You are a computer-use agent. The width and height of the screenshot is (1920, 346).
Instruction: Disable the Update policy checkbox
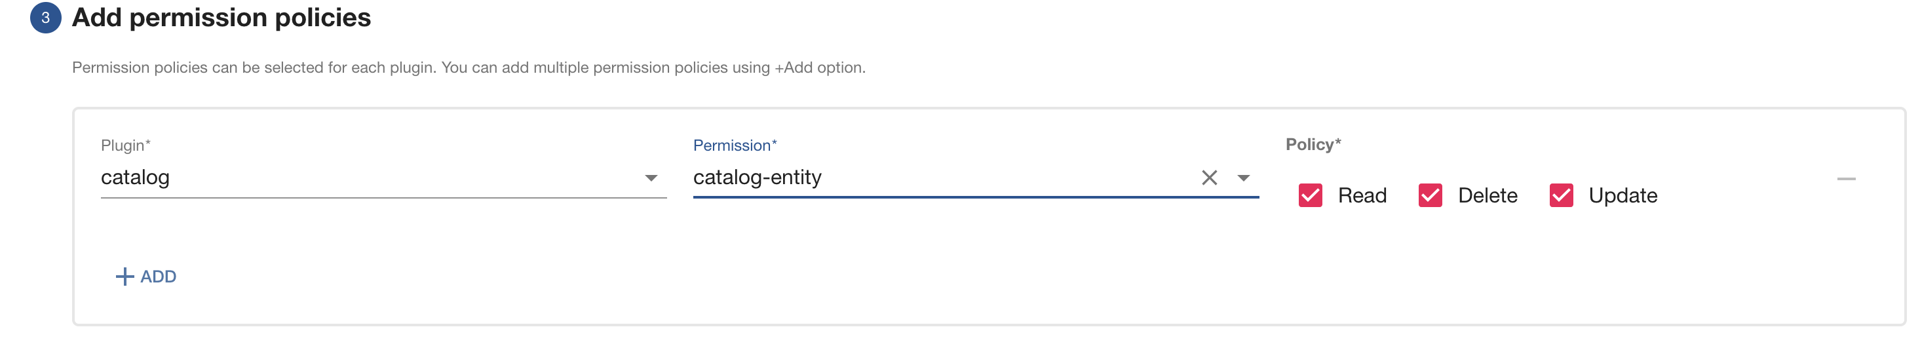pos(1561,195)
